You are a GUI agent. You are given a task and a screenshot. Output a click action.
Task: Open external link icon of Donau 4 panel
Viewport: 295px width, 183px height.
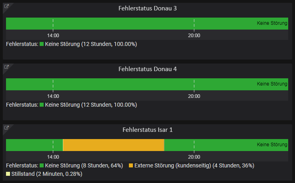[x=6, y=67]
